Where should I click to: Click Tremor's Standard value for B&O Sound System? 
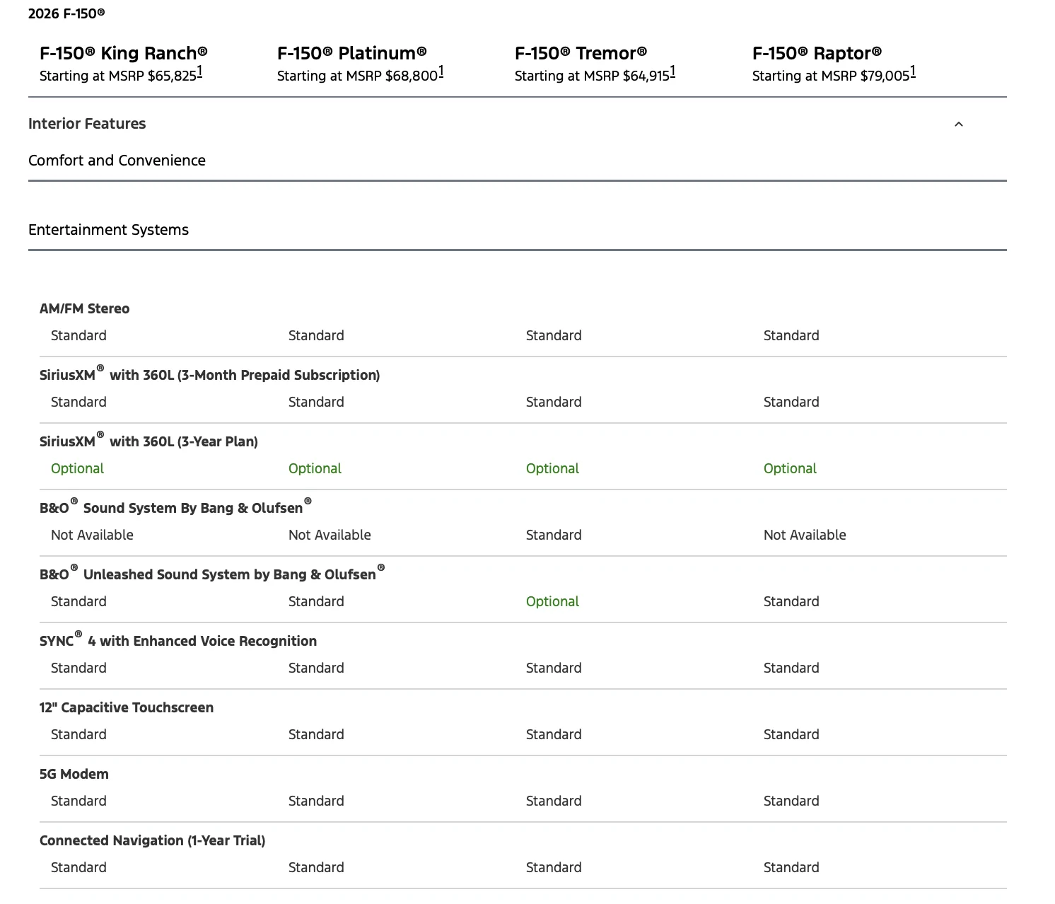(x=554, y=535)
